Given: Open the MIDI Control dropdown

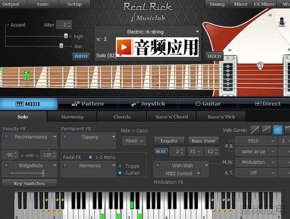Looking at the screenshot, I should coord(182,174).
